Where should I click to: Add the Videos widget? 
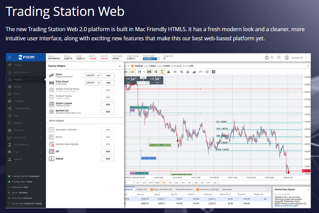[x=107, y=158]
